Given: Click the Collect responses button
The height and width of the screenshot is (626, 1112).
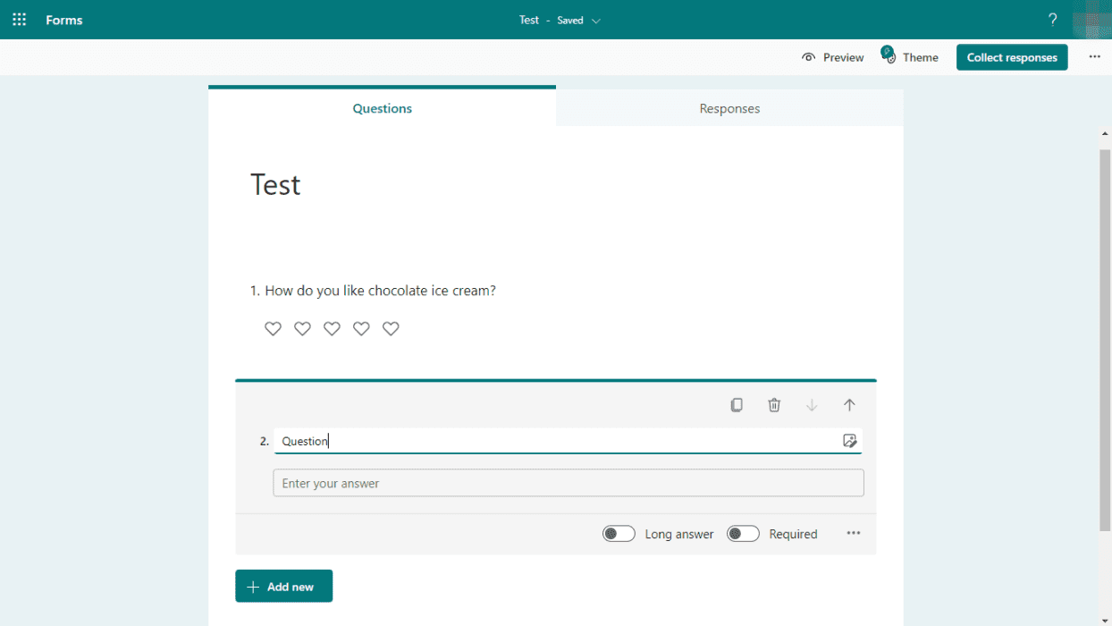Looking at the screenshot, I should tap(1012, 56).
